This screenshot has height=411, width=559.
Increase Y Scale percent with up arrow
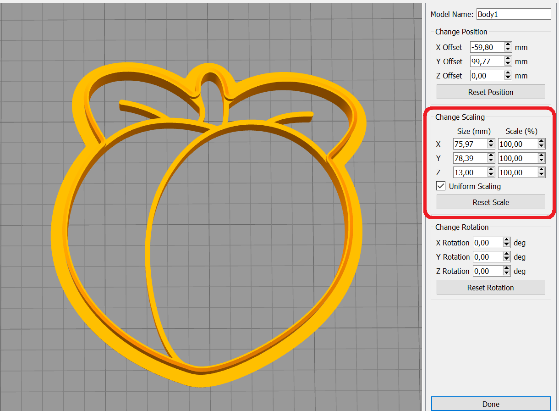click(x=542, y=156)
